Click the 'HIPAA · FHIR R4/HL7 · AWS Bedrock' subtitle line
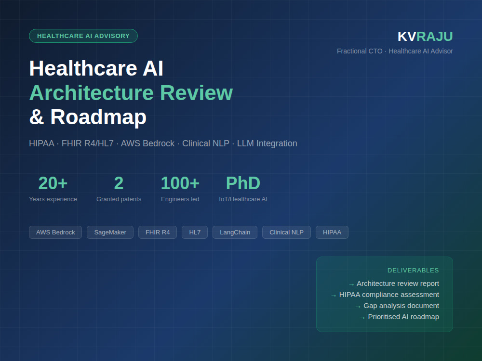Screen dimensions: 482x361 [x=163, y=143]
